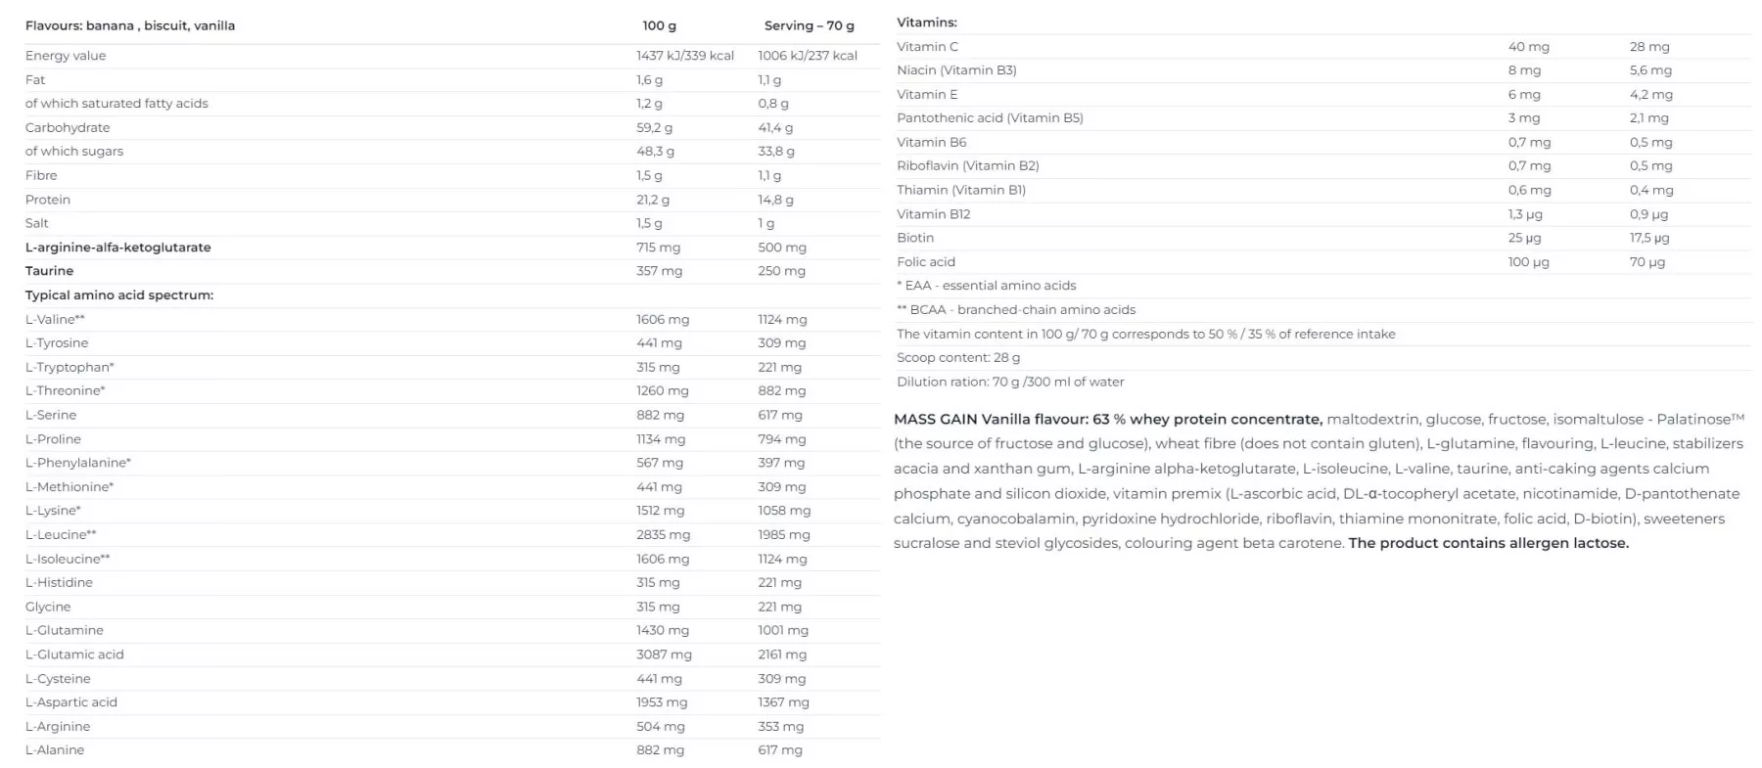Select the 'Scoop content: 28 g' line

click(958, 358)
